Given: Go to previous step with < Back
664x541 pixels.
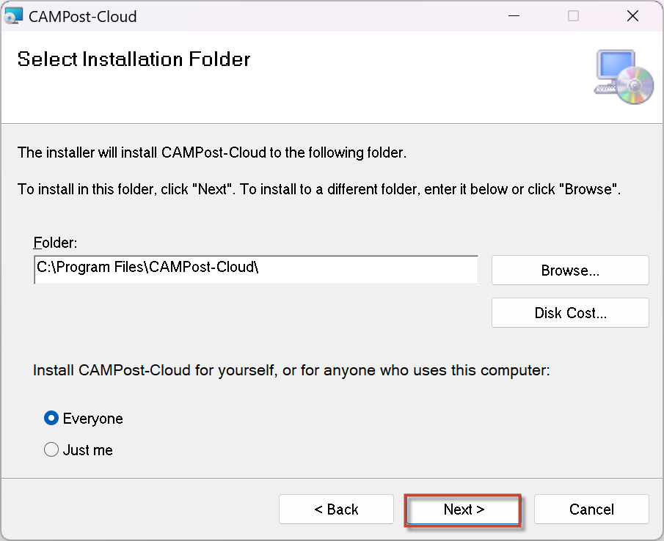Looking at the screenshot, I should coord(336,509).
